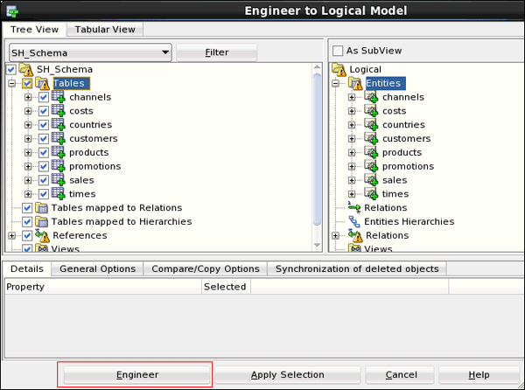Screen dimensions: 525x390
Task: Click the costs entity icon in Logical tree
Action: pyautogui.click(x=371, y=111)
